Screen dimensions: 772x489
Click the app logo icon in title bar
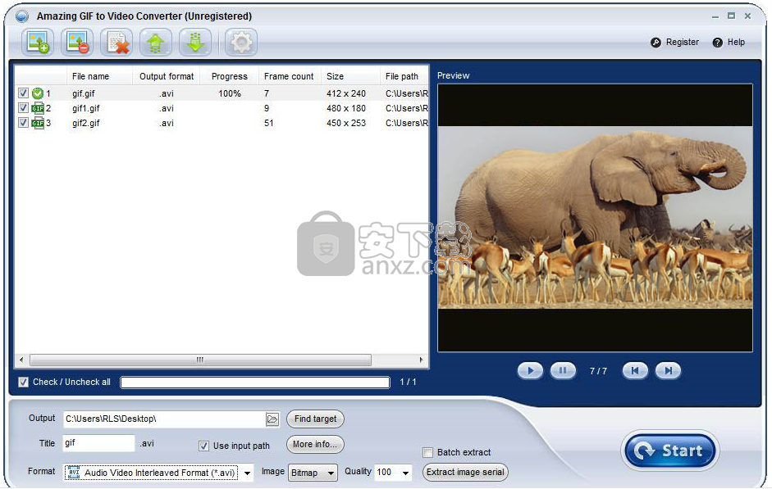(22, 16)
